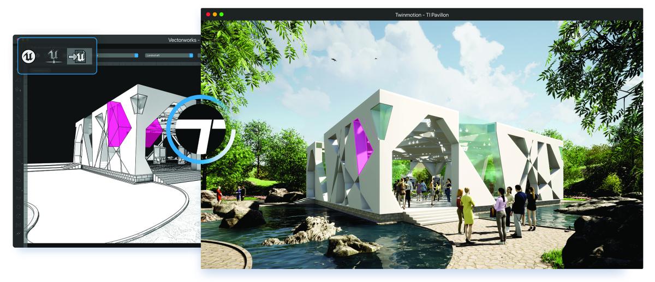Open the dropdown left of Landschaft

(117, 56)
